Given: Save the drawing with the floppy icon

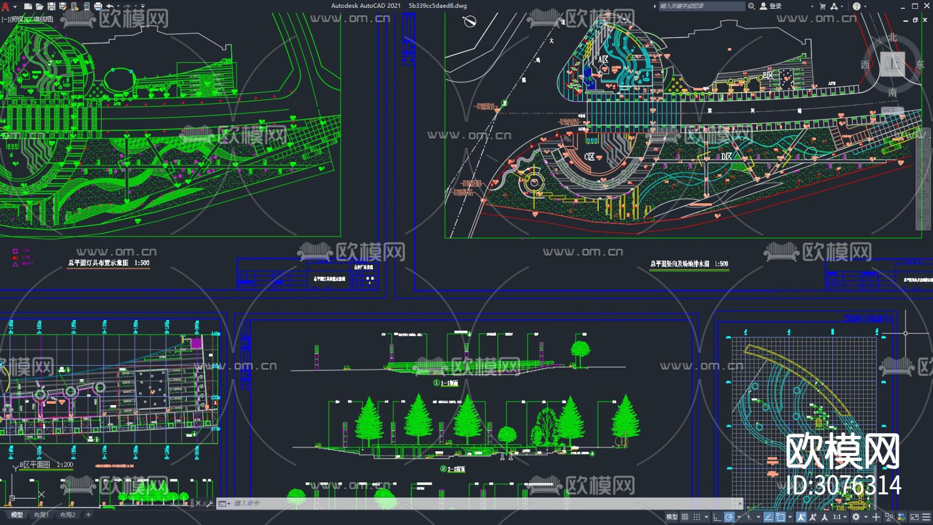Looking at the screenshot, I should click(51, 6).
